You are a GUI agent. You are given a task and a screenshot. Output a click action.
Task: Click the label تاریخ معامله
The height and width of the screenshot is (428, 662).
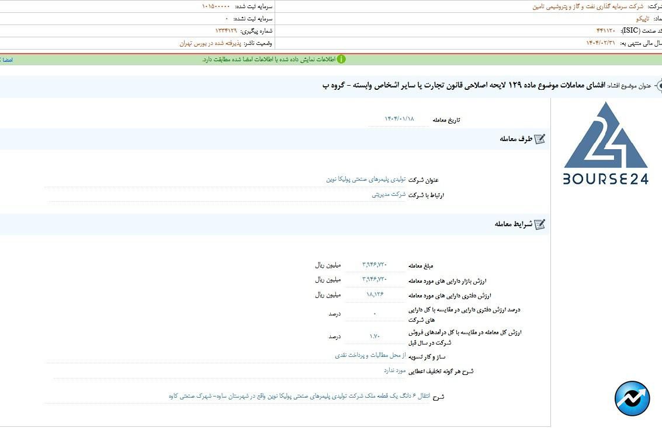click(x=446, y=120)
